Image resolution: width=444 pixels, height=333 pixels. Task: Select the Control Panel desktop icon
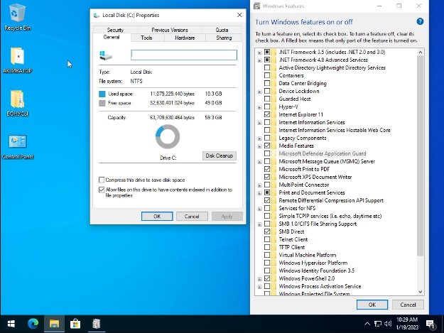[x=18, y=146]
